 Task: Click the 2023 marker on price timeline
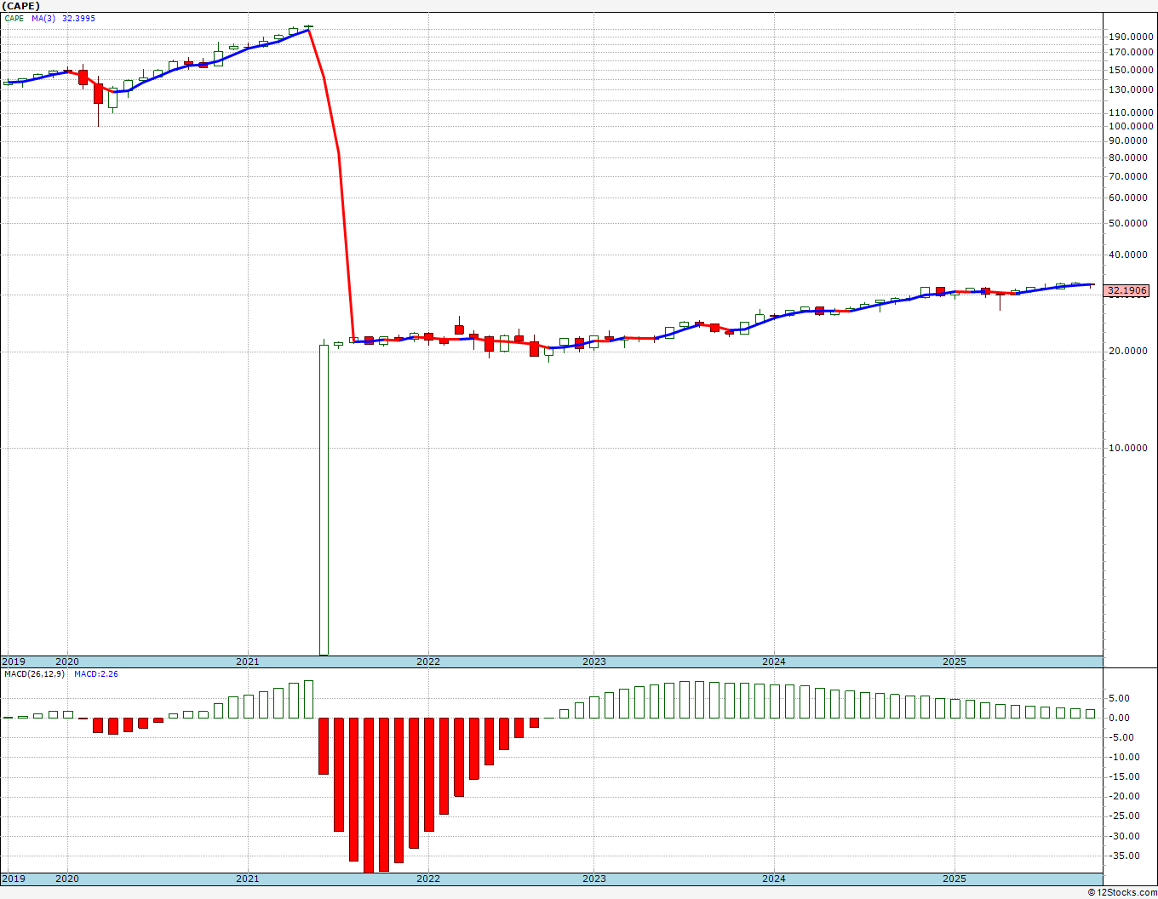[594, 661]
